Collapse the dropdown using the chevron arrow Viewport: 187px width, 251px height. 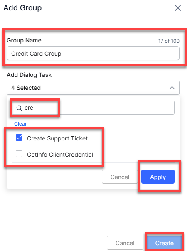point(172,88)
